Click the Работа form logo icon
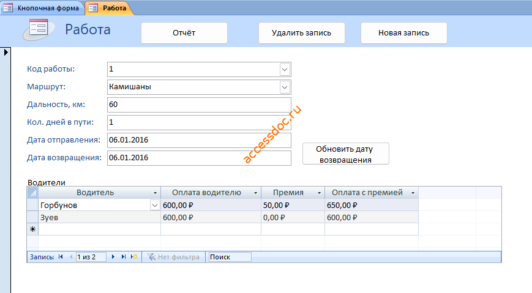 tap(38, 29)
